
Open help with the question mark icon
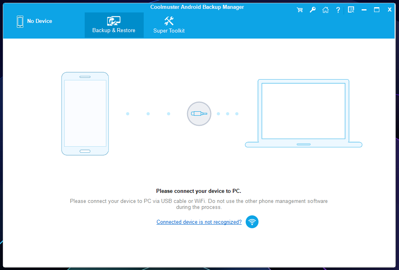point(338,10)
